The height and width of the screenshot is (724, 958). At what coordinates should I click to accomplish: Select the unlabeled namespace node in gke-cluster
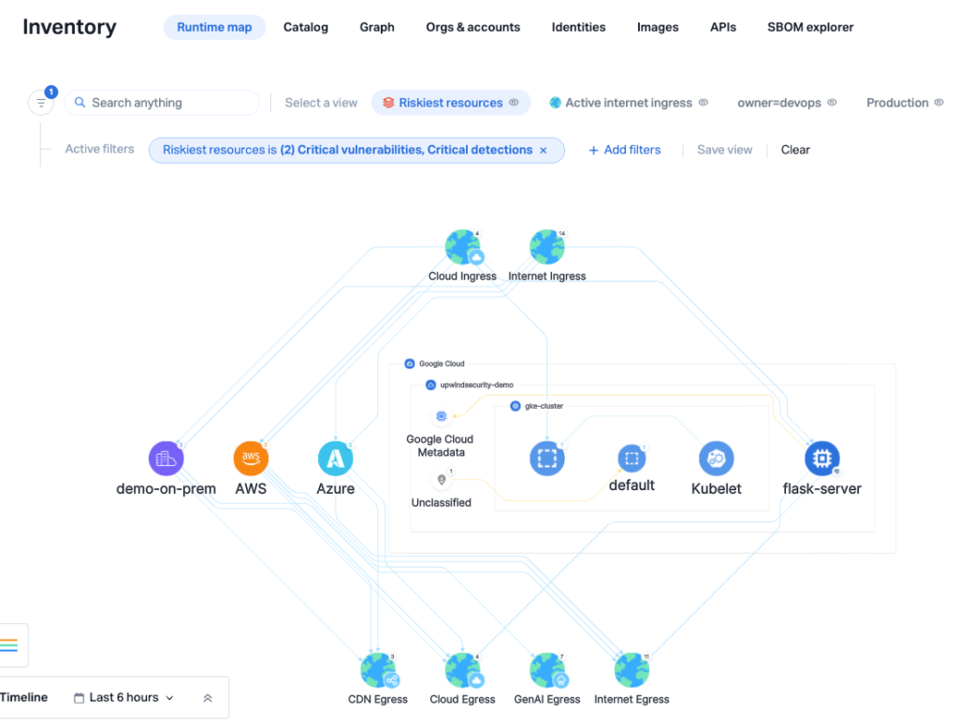point(546,458)
